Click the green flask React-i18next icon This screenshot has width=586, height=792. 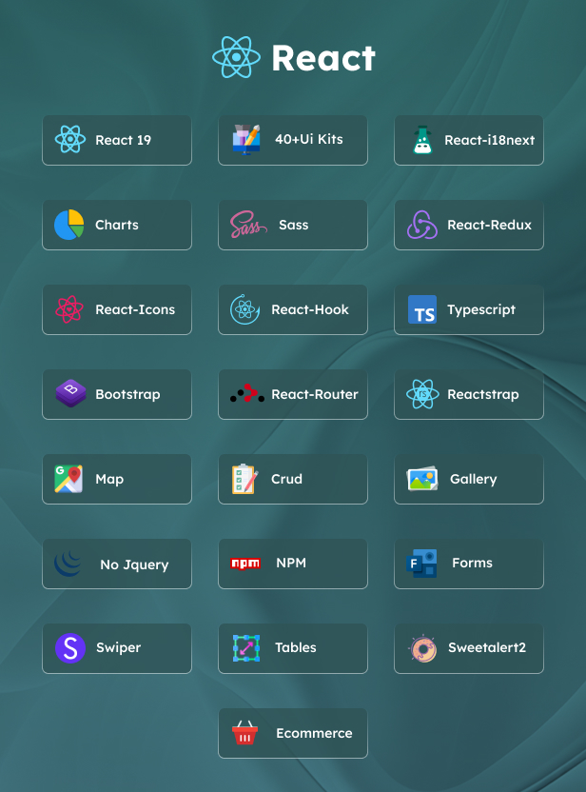422,140
